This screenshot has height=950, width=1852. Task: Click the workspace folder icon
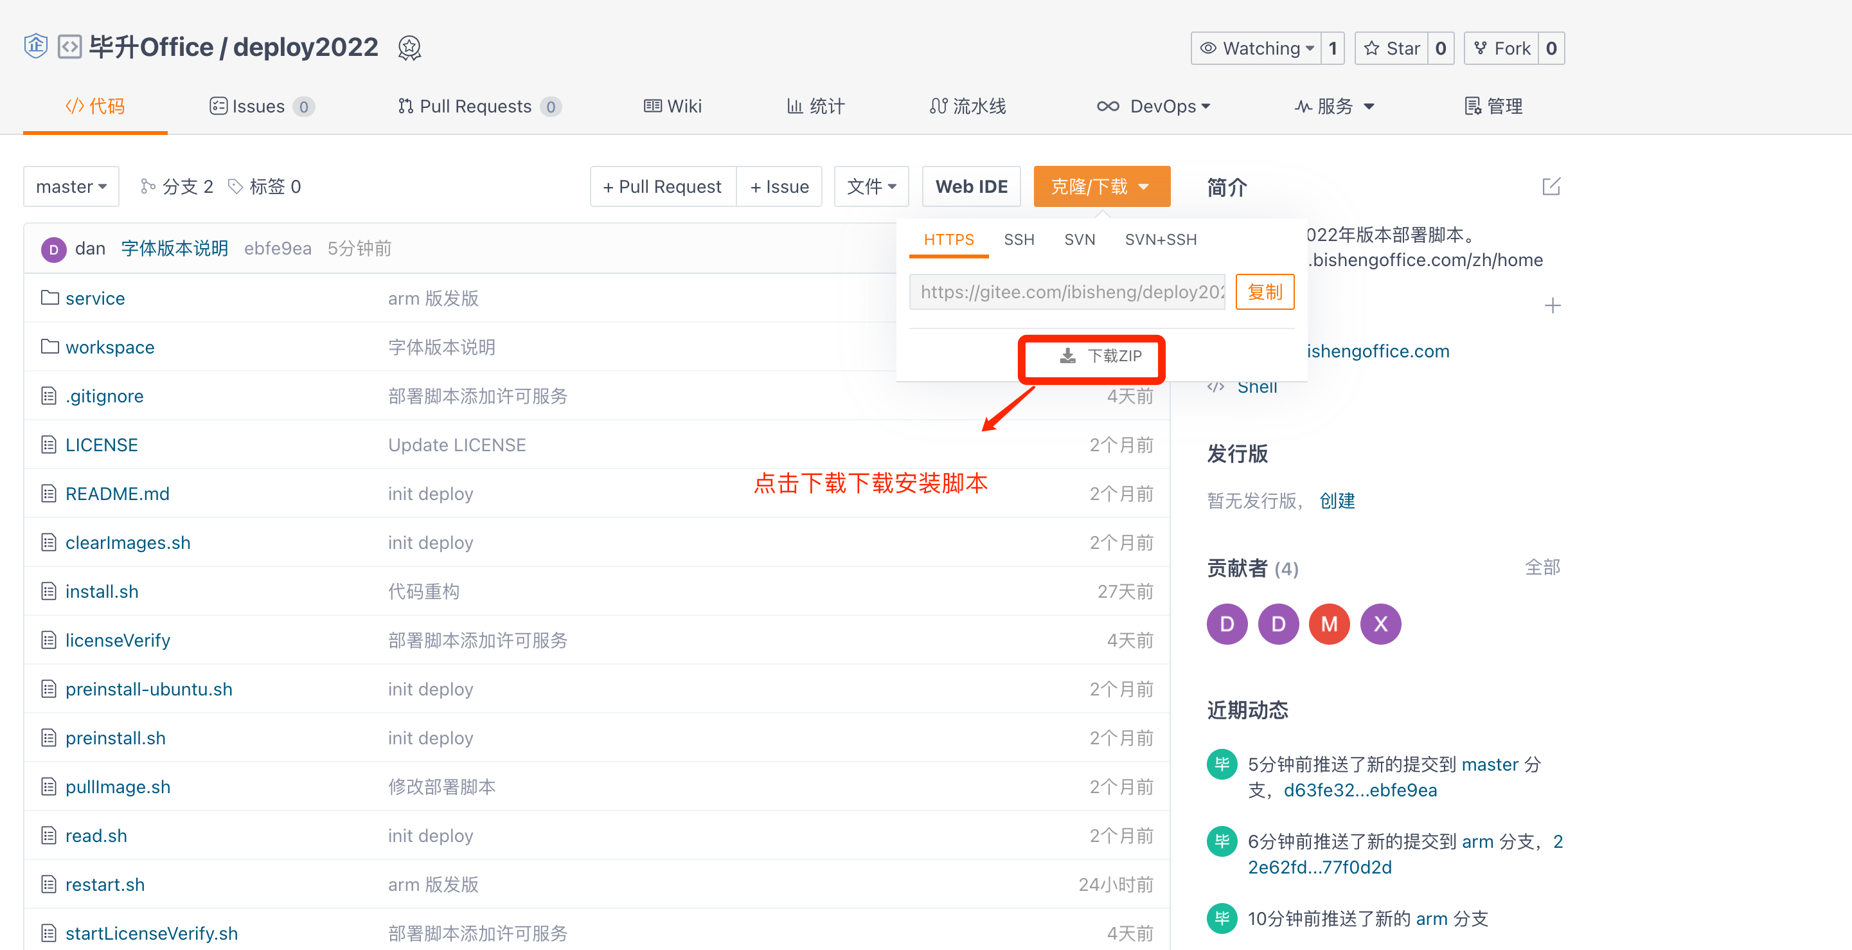pyautogui.click(x=49, y=346)
